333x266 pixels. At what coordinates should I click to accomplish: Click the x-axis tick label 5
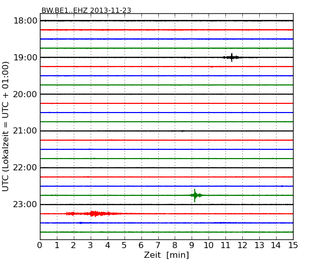[x=124, y=245]
